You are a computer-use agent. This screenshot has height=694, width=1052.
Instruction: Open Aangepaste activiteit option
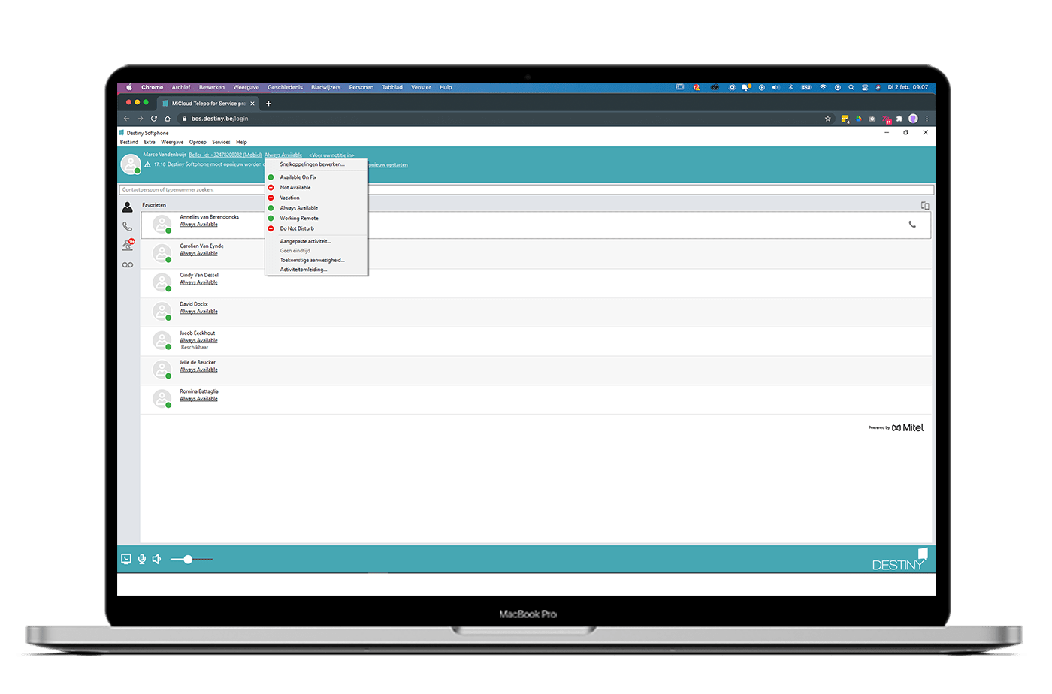pyautogui.click(x=316, y=241)
